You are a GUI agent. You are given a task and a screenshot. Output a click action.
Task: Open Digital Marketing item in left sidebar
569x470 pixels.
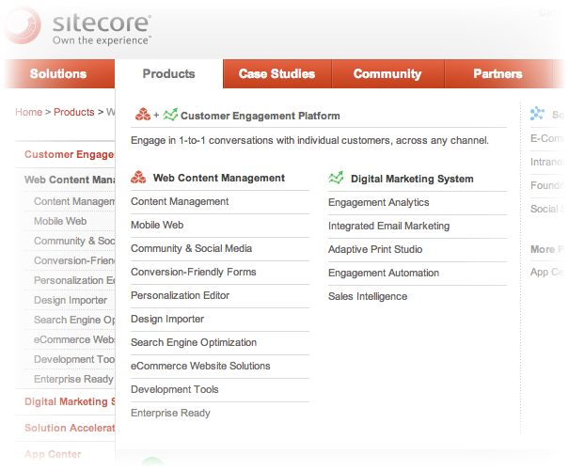point(70,401)
